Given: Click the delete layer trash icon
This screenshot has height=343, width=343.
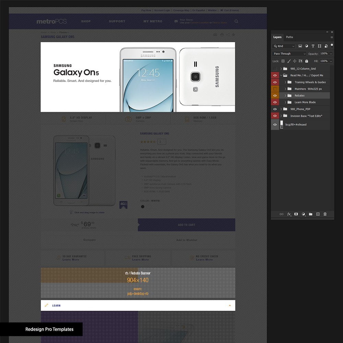Looking at the screenshot, I should (325, 214).
